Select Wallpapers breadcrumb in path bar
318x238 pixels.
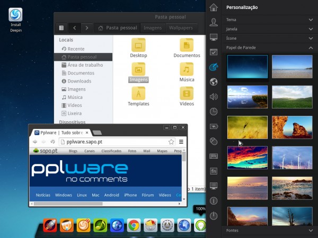[x=181, y=28]
